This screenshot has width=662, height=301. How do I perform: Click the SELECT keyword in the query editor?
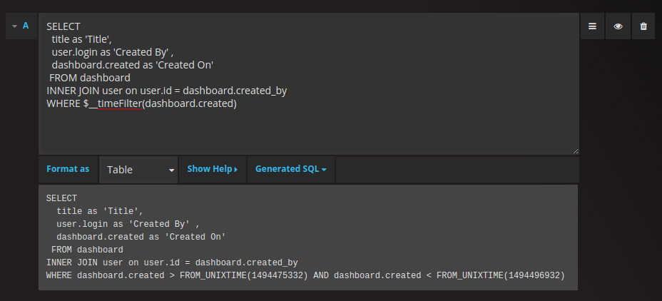[x=63, y=26]
